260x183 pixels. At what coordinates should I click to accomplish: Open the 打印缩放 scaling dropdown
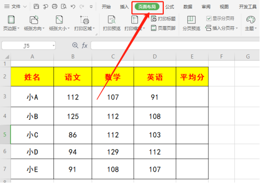(x=135, y=23)
